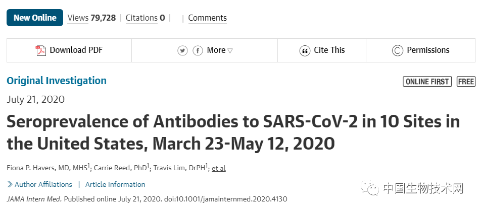
Task: Share article via Twitter icon
Action: [x=182, y=50]
